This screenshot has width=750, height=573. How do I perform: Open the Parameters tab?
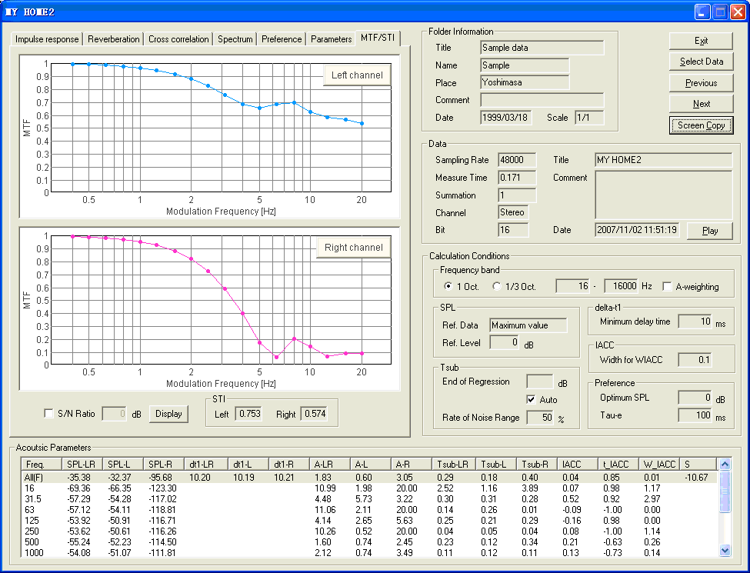(331, 39)
